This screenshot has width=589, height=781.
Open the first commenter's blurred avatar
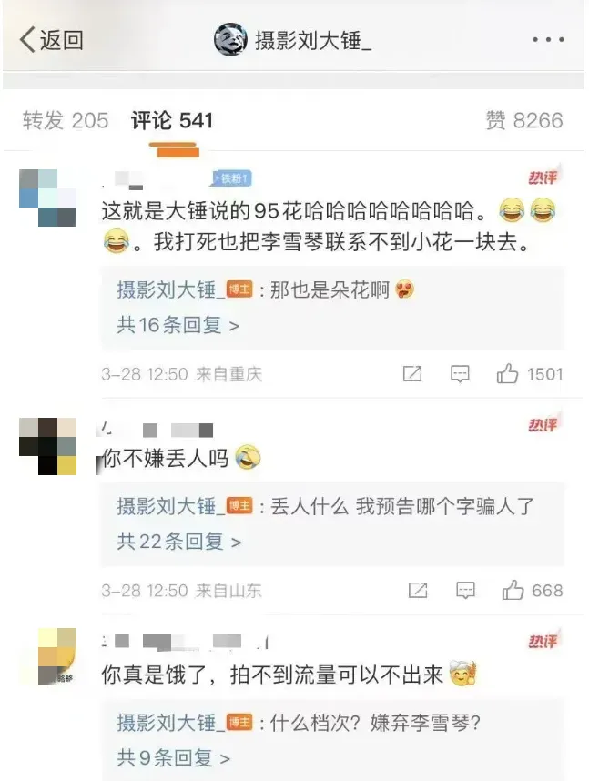48,198
